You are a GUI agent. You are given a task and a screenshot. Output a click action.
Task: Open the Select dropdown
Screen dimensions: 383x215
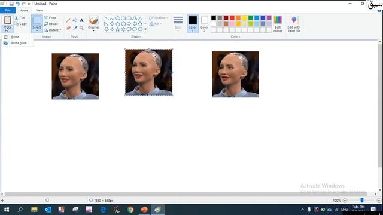[x=37, y=29]
